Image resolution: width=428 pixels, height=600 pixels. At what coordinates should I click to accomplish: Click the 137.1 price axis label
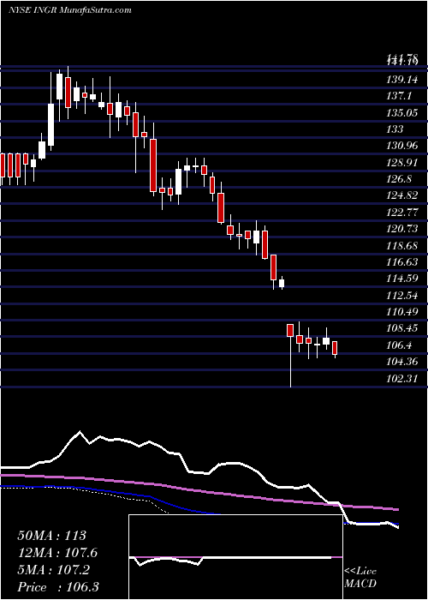399,96
